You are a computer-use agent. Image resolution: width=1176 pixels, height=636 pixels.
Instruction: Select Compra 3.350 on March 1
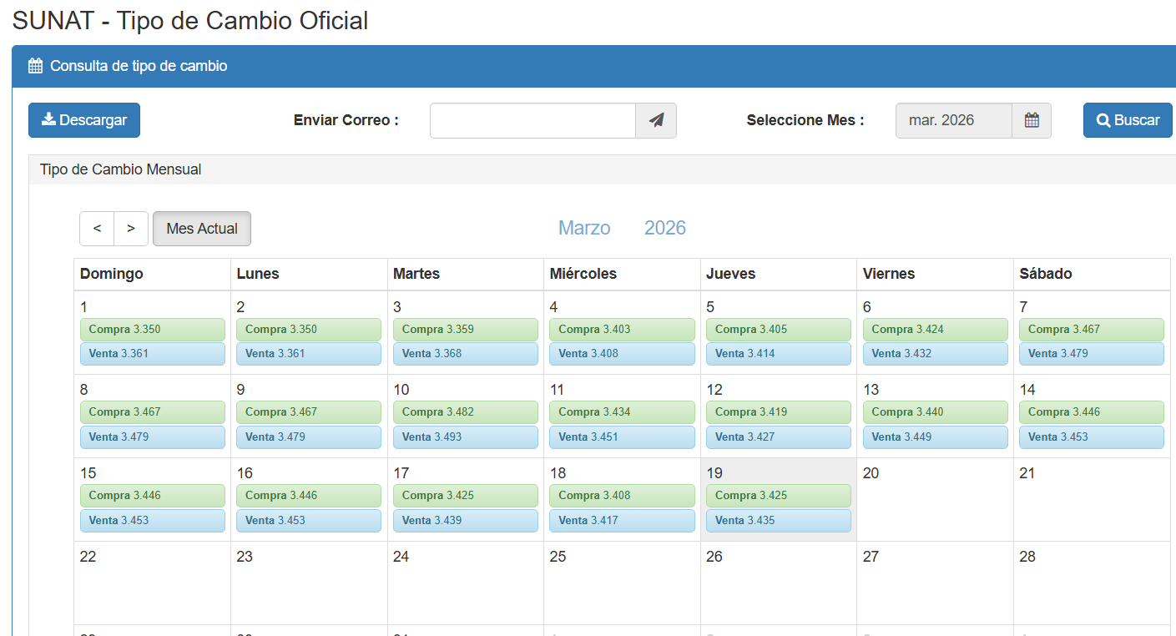coord(153,330)
